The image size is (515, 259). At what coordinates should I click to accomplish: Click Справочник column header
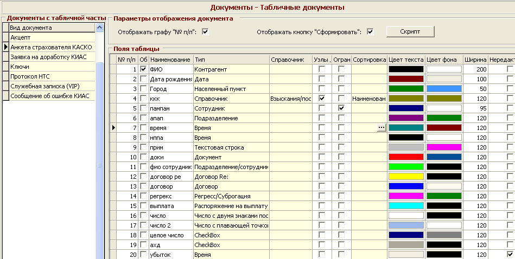pos(290,60)
